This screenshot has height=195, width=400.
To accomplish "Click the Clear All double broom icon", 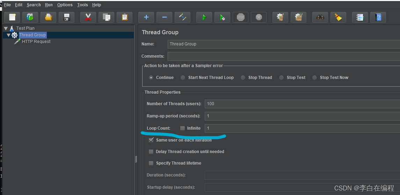I will (x=298, y=17).
